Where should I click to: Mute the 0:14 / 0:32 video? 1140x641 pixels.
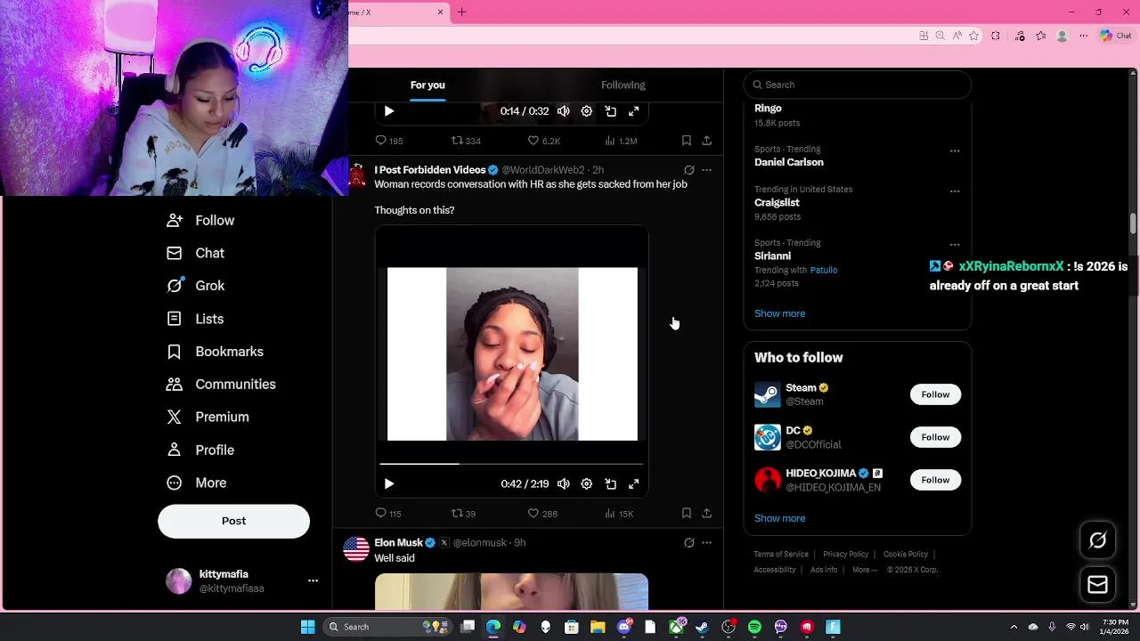[x=564, y=111]
